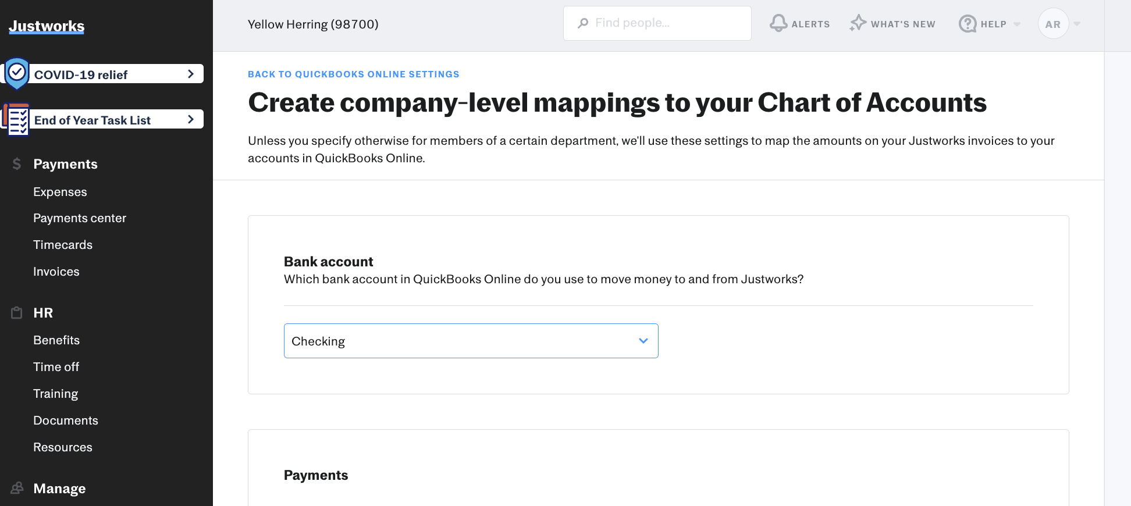Click the Manage people icon
Viewport: 1131px width, 506px height.
tap(17, 488)
